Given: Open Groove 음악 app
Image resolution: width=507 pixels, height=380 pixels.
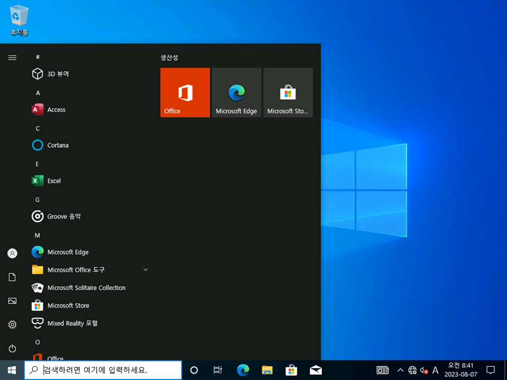Looking at the screenshot, I should click(89, 216).
